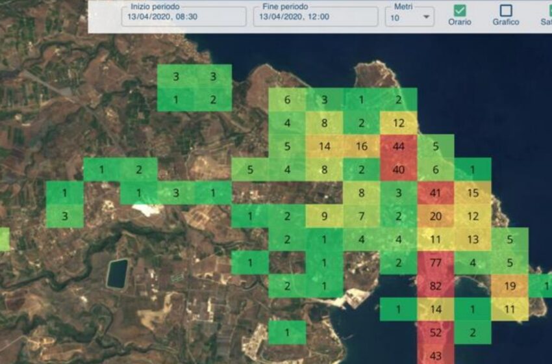Select the heatmap cell showing 40

coord(399,170)
